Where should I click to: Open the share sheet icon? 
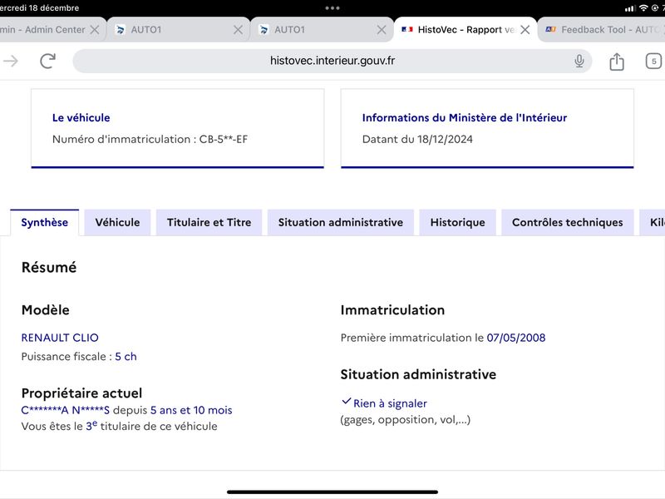616,61
